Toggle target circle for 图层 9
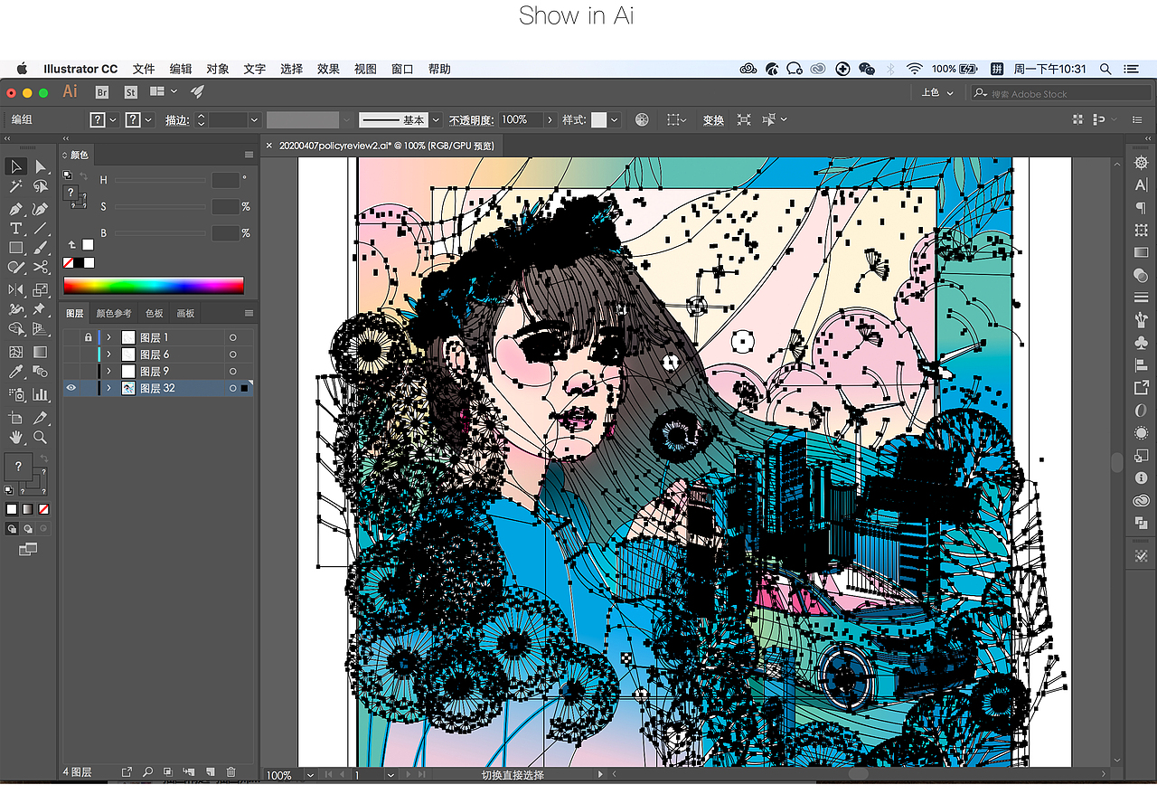 (x=232, y=371)
